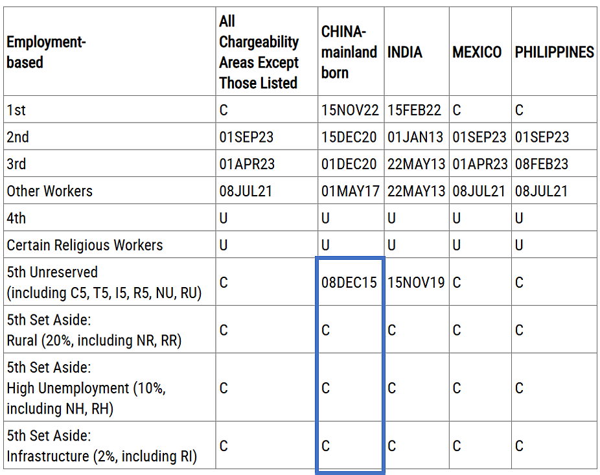
Task: Click All Chargeability Areas Except Those Listed header
Action: [x=259, y=52]
